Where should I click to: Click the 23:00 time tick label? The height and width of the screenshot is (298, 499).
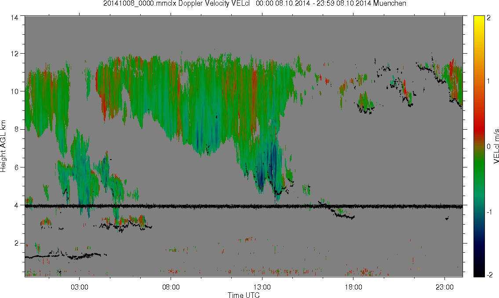click(444, 287)
